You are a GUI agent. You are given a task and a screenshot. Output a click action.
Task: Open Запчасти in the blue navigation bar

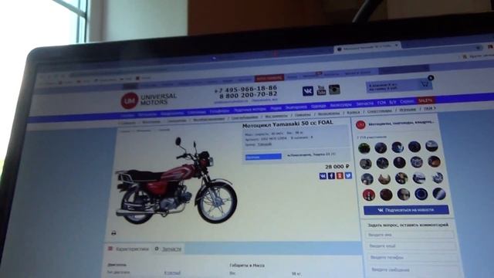point(364,103)
